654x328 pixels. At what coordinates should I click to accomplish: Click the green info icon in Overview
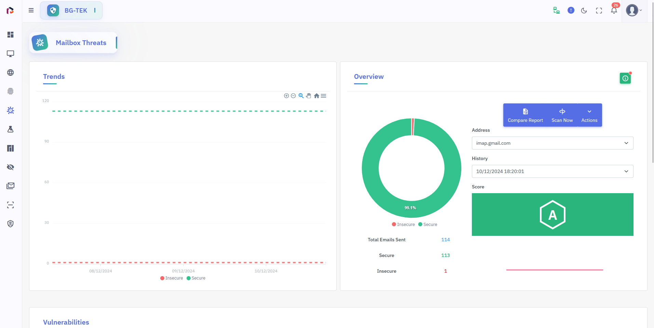pyautogui.click(x=625, y=79)
